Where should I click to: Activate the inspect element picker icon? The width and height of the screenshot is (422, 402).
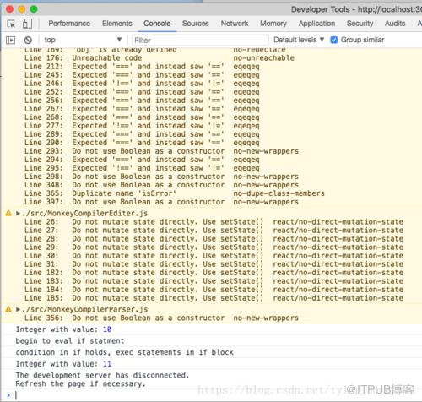click(11, 24)
